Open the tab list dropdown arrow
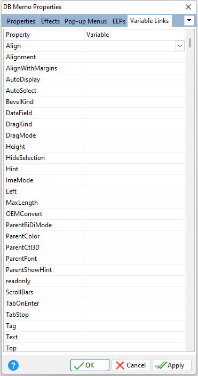198x376 pixels. point(189,21)
